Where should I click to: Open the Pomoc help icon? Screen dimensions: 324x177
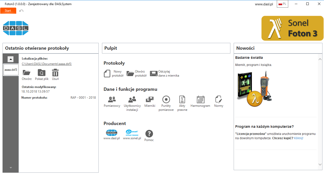pos(149,134)
